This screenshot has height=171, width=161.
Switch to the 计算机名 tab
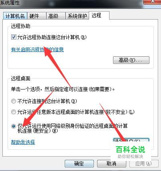pyautogui.click(x=15, y=16)
